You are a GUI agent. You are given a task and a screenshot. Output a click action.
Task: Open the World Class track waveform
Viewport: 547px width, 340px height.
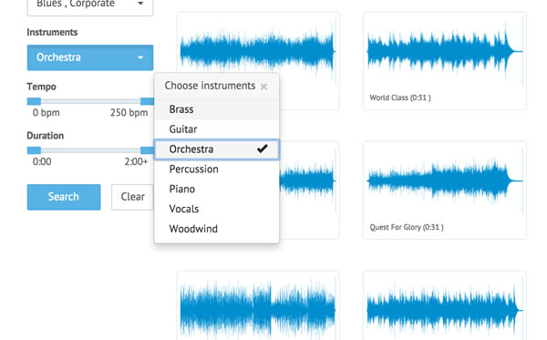point(445,52)
